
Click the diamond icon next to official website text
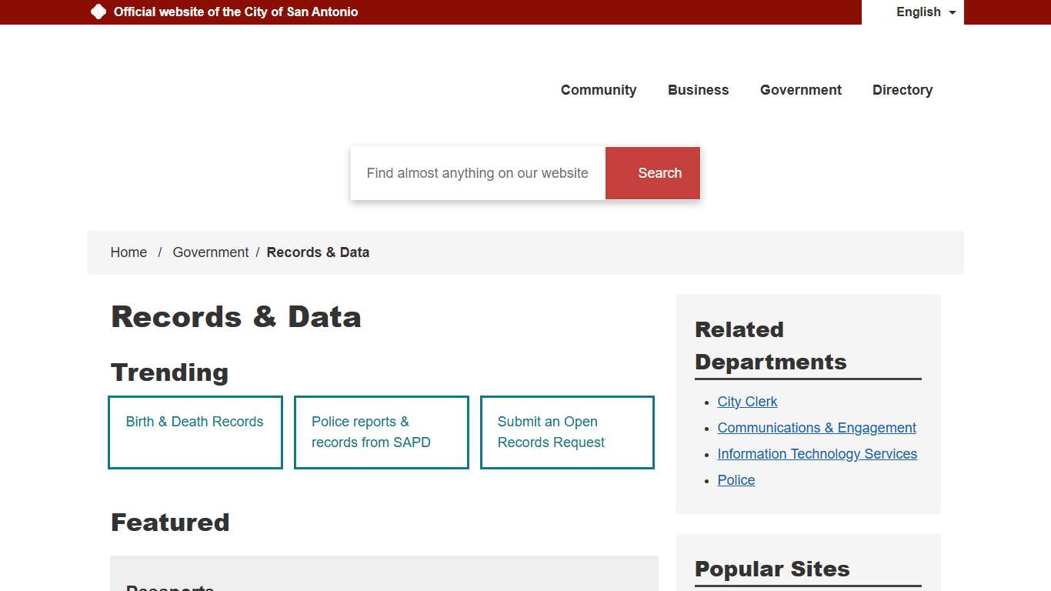(x=98, y=12)
